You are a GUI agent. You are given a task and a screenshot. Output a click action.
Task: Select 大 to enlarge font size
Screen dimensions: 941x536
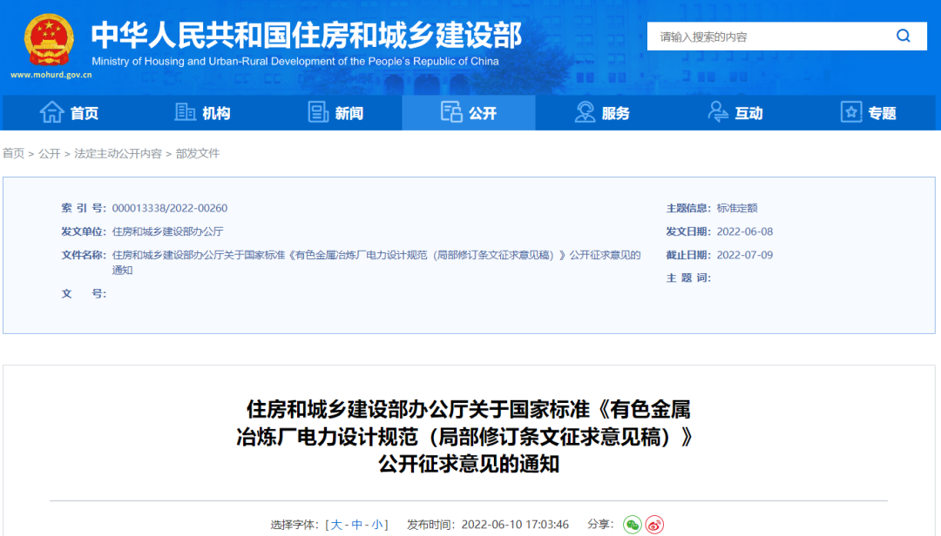[x=337, y=524]
